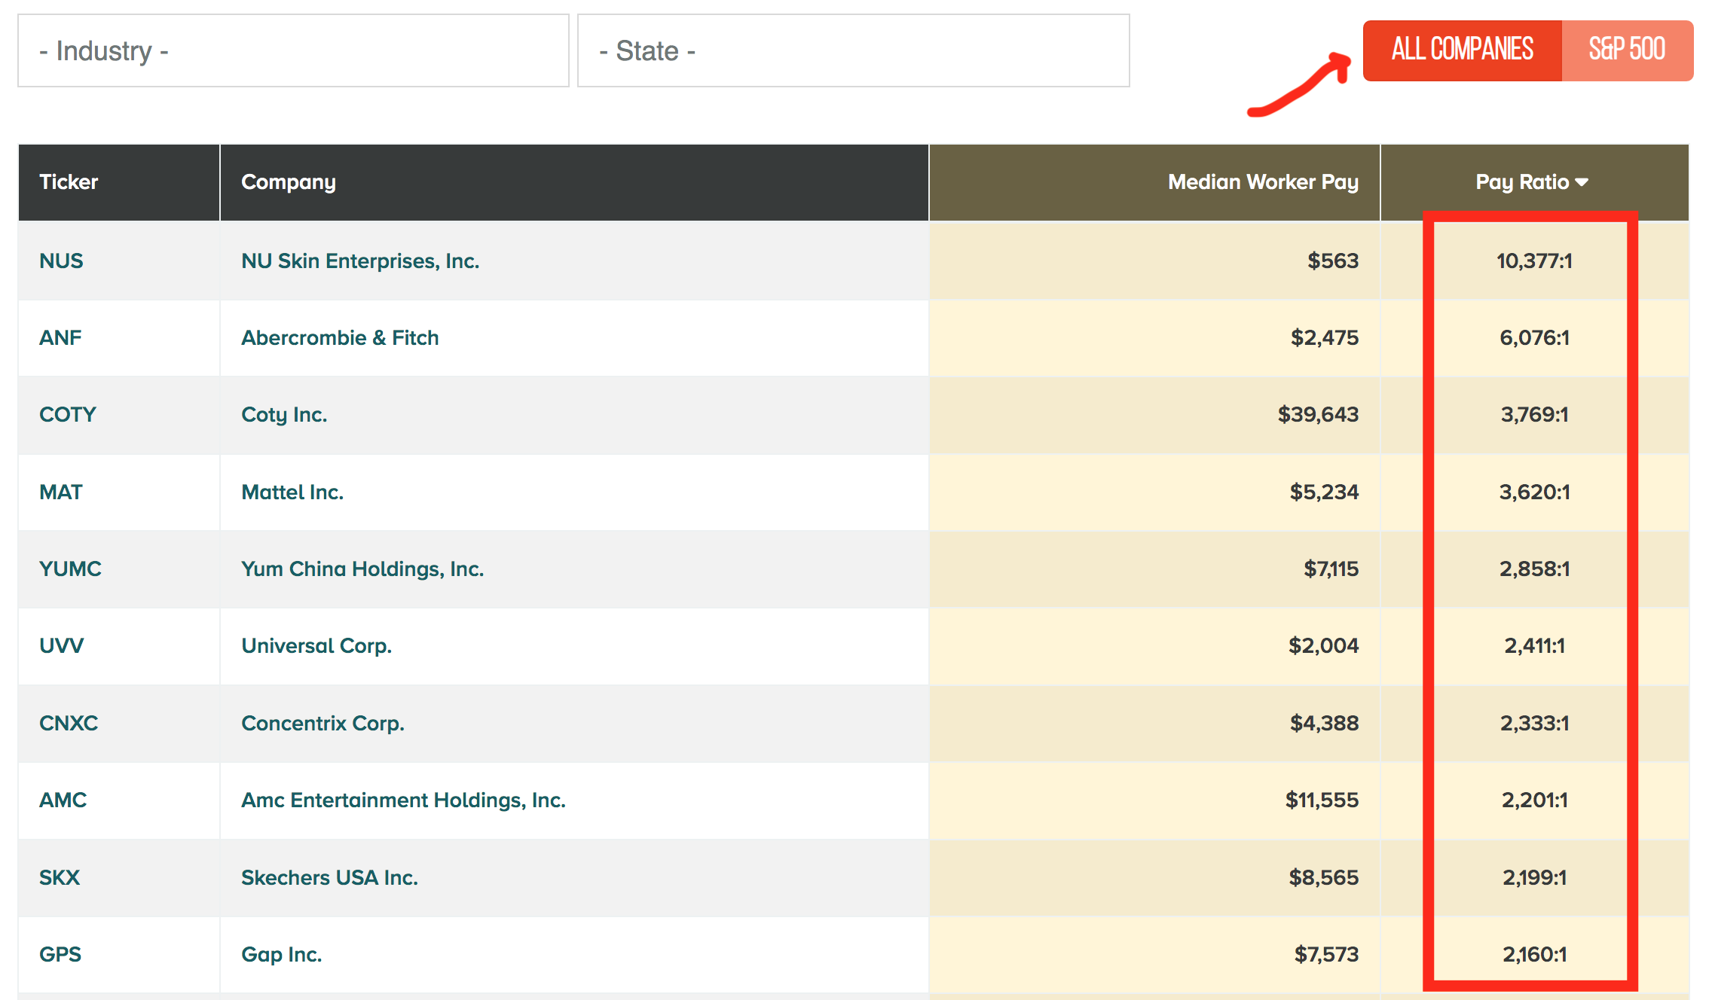Select the 3,769:1 pay ratio value
The width and height of the screenshot is (1712, 1000).
coord(1534,414)
